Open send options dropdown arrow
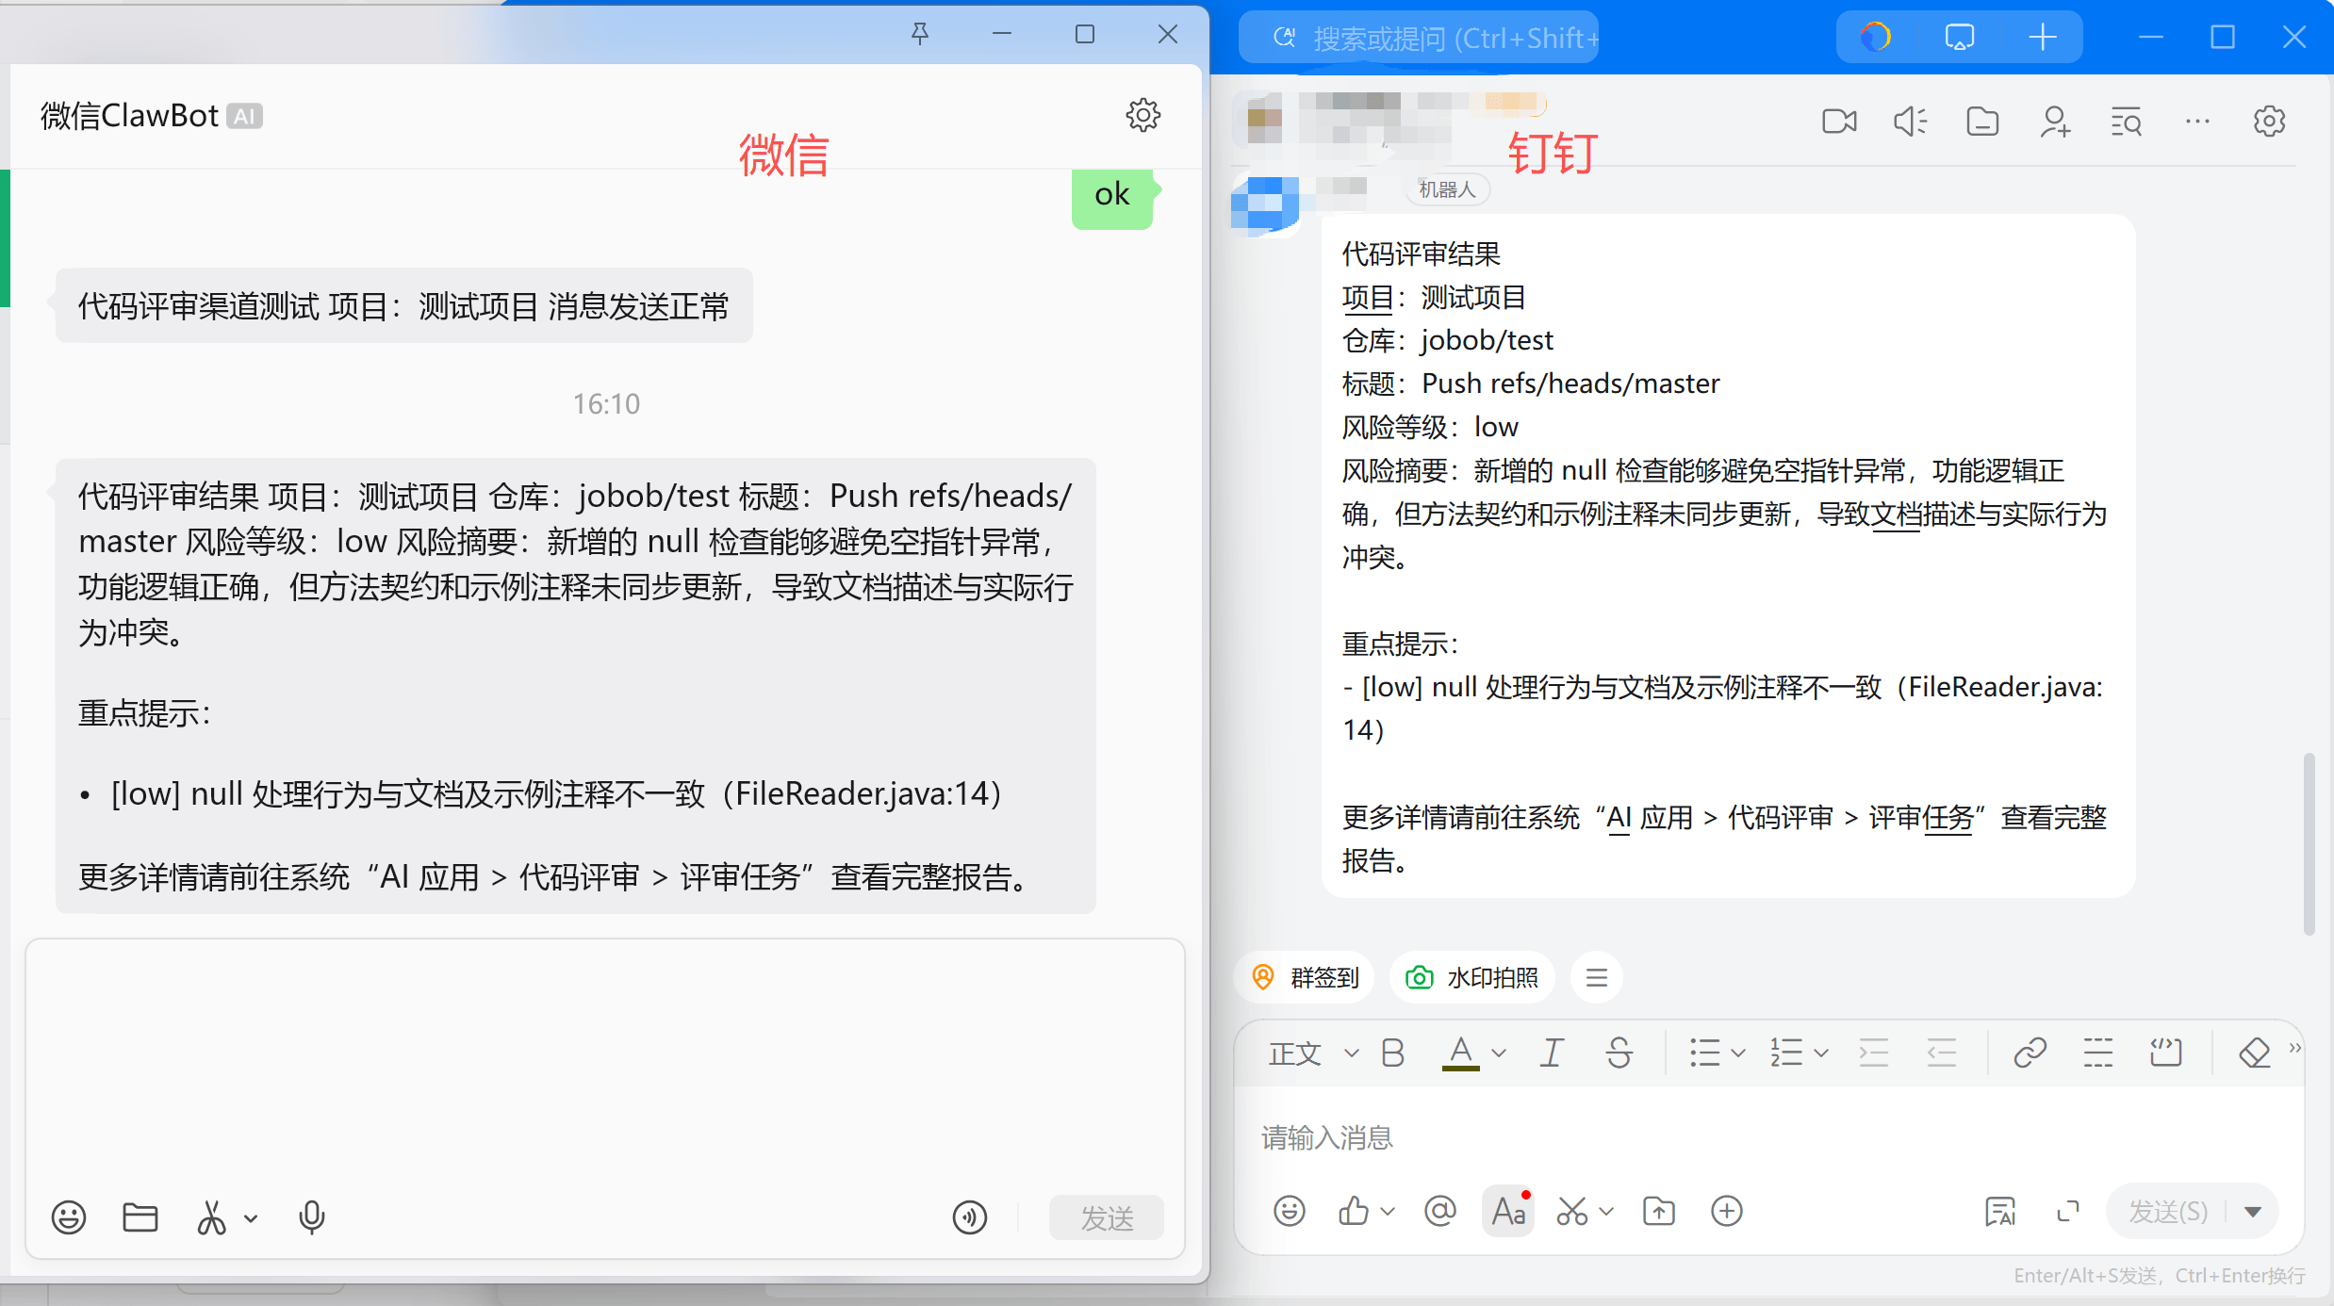This screenshot has width=2334, height=1306. pos(2253,1211)
